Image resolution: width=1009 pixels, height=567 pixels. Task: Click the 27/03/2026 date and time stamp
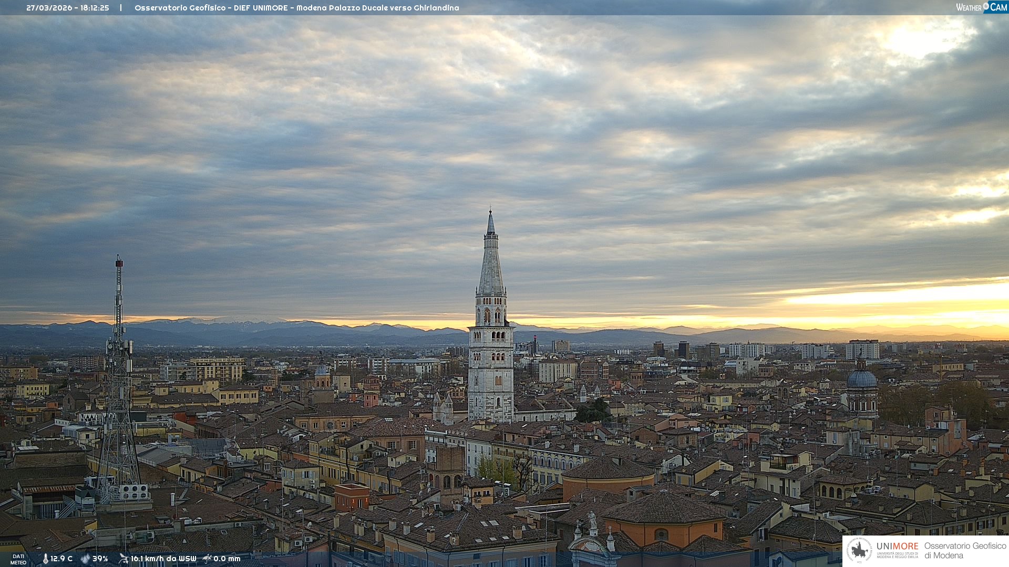68,8
